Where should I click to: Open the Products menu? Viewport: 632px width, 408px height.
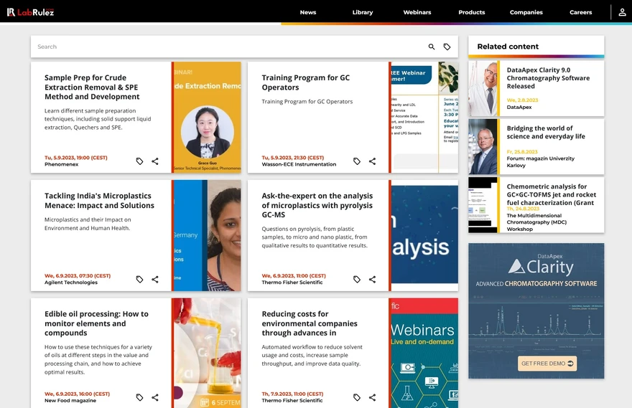tap(472, 12)
